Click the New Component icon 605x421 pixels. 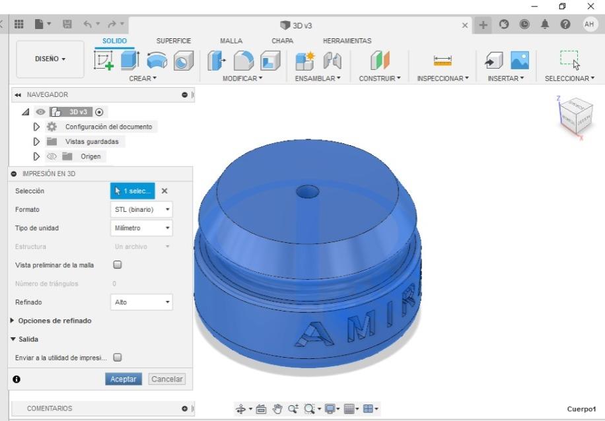coord(305,61)
